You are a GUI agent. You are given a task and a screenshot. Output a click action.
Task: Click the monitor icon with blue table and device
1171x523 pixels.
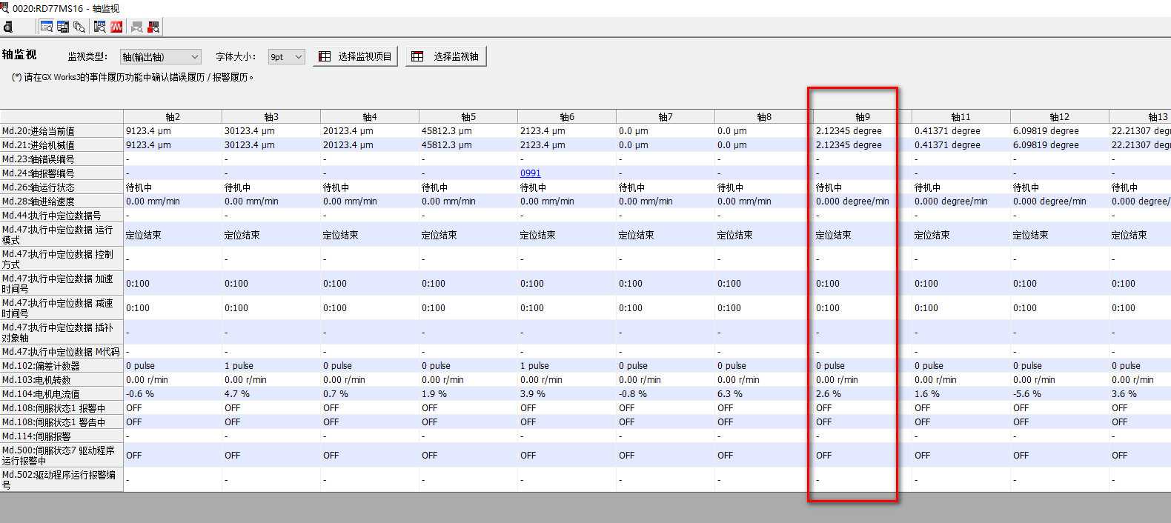(63, 27)
